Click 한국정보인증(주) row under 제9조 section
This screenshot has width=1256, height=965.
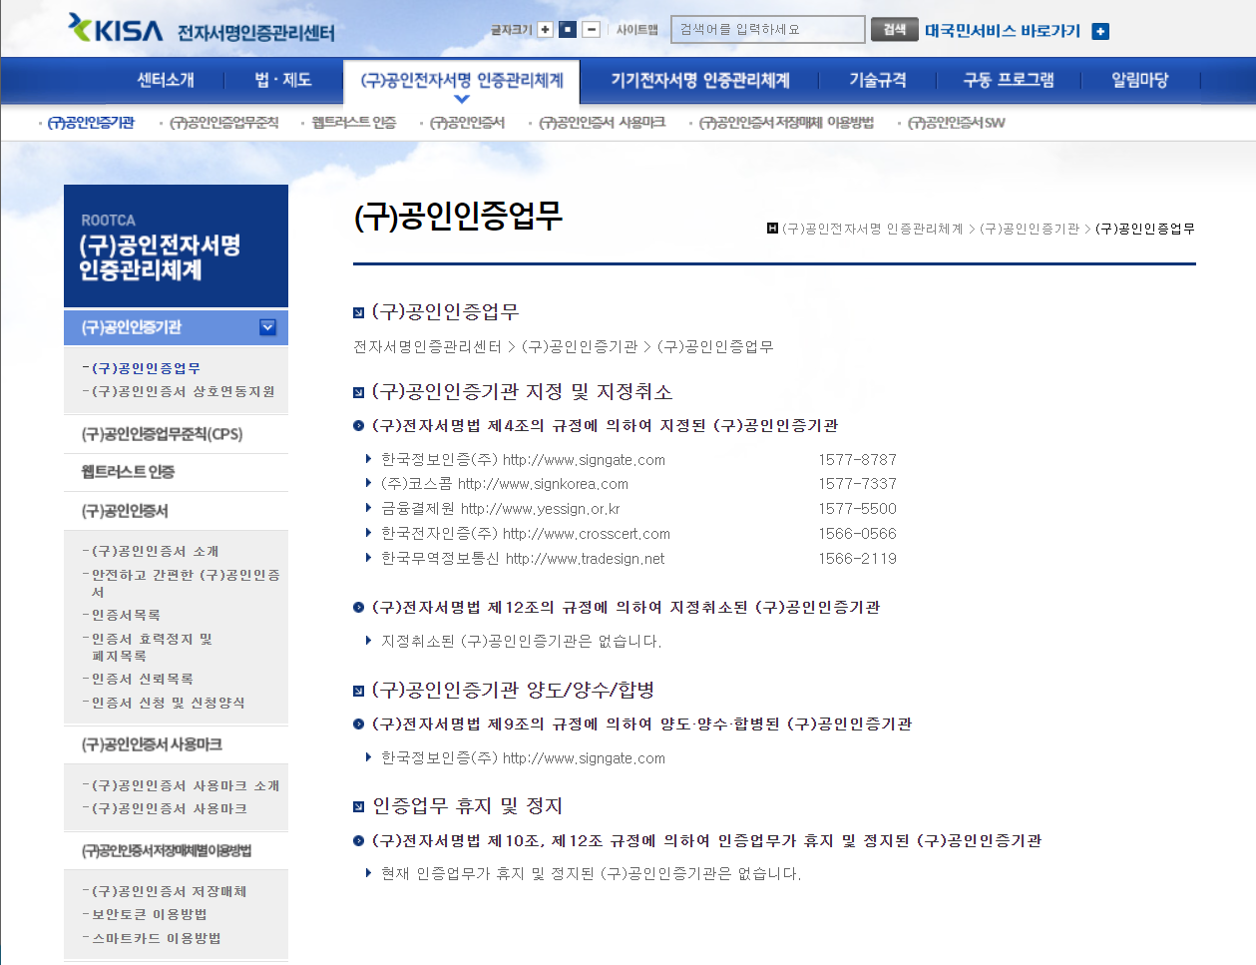pyautogui.click(x=523, y=758)
